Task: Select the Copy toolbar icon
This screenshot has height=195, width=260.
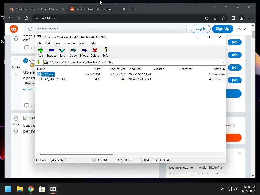Action: pos(73,52)
